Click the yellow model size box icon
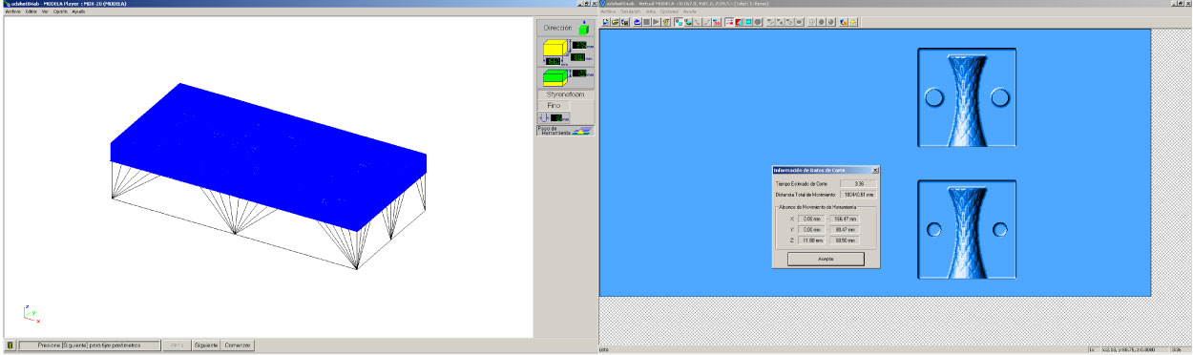This screenshot has height=355, width=1193. [x=555, y=49]
